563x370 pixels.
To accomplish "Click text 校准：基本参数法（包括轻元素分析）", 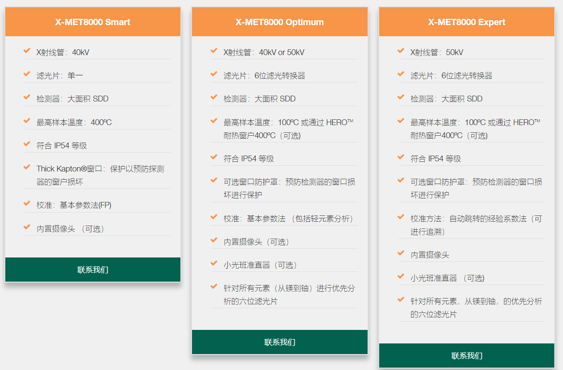I will [x=288, y=219].
